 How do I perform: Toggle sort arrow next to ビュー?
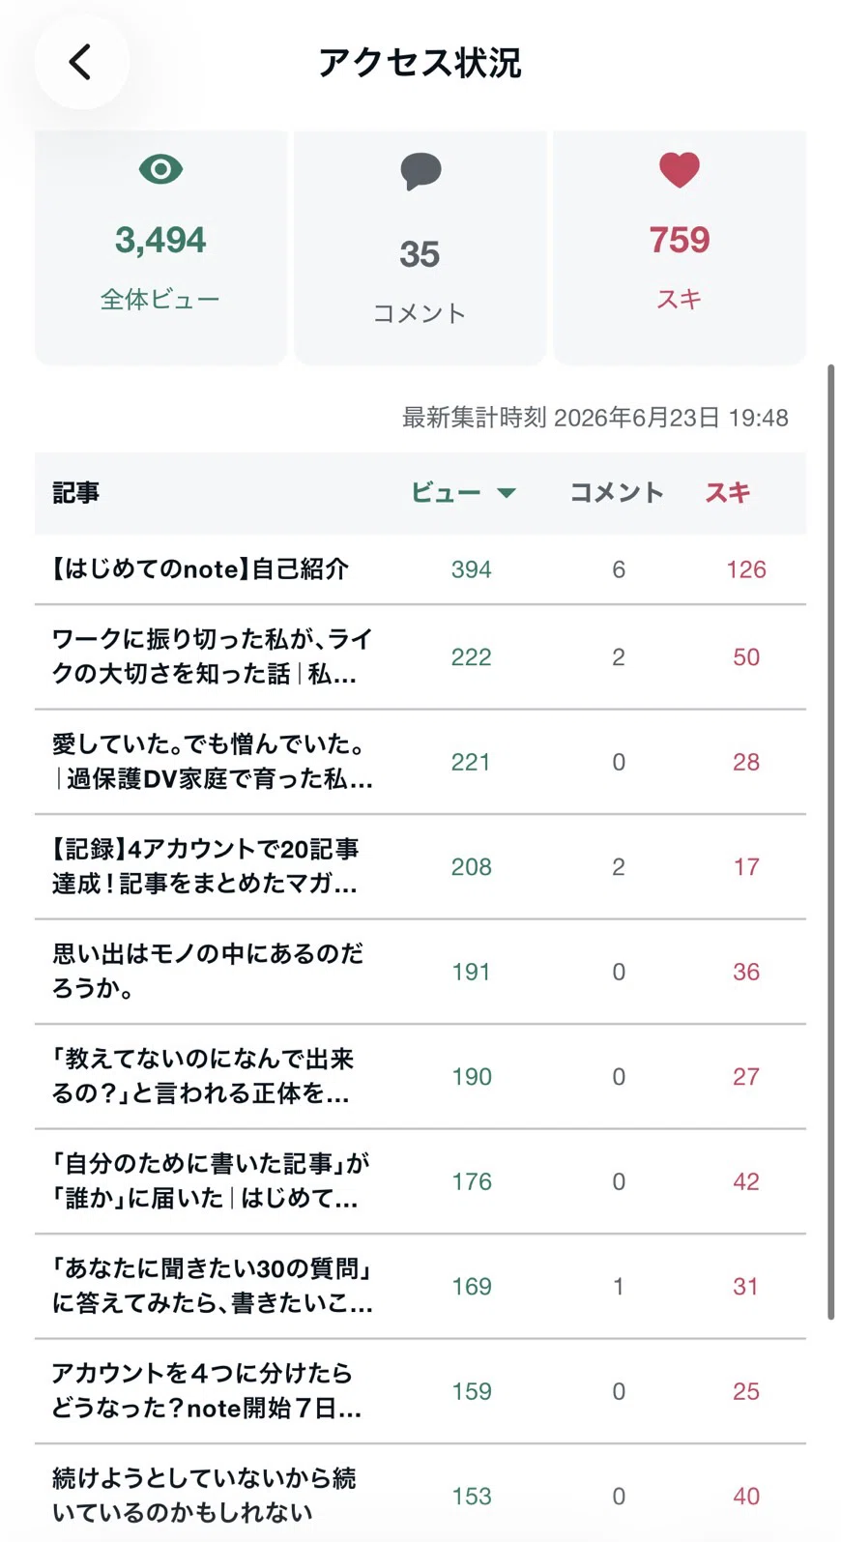point(506,493)
